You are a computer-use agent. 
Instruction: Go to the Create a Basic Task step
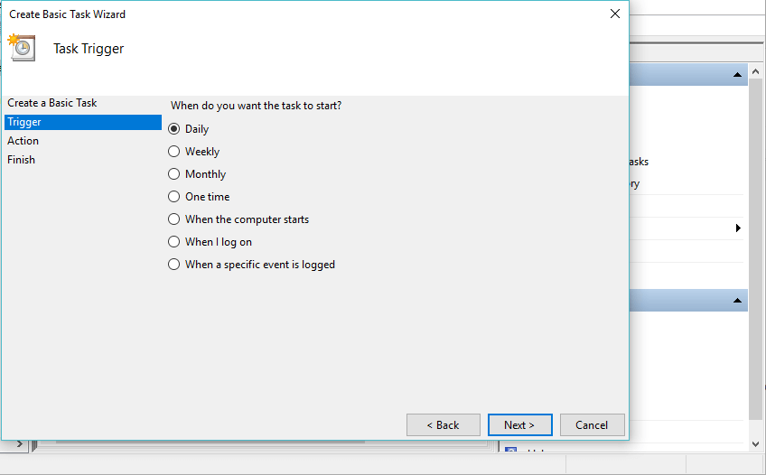52,103
